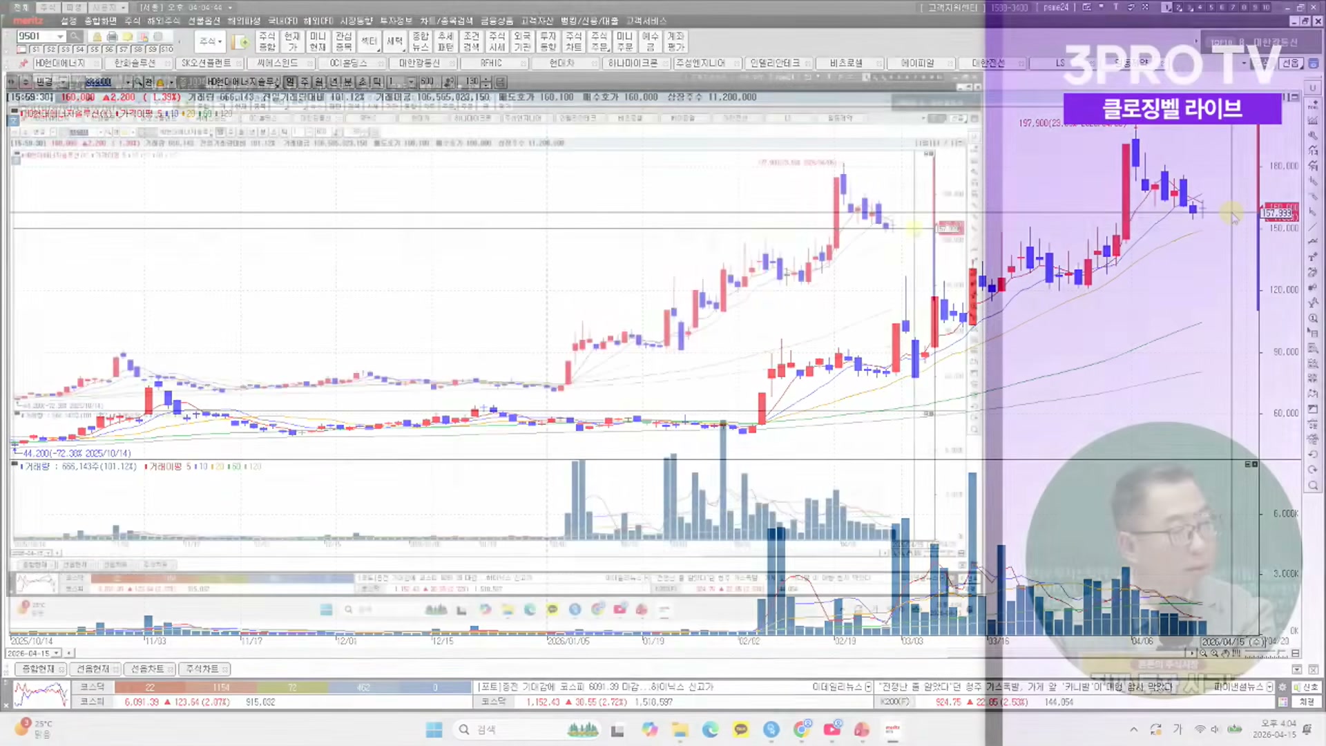
Task: Expand the minute interval dropdown showing 1
Action: click(410, 82)
